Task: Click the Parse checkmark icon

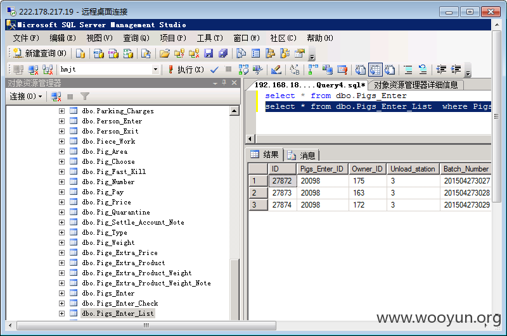Action: 214,70
